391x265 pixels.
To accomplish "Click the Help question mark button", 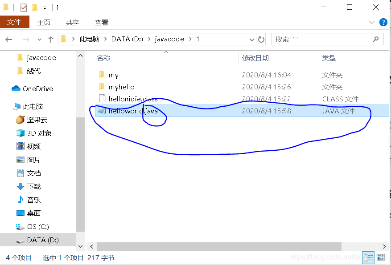I will 383,22.
